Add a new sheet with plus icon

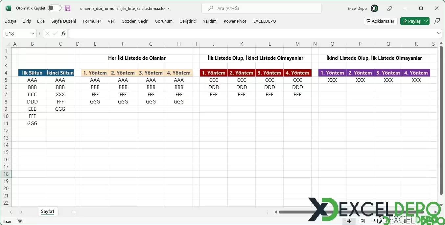[74, 212]
